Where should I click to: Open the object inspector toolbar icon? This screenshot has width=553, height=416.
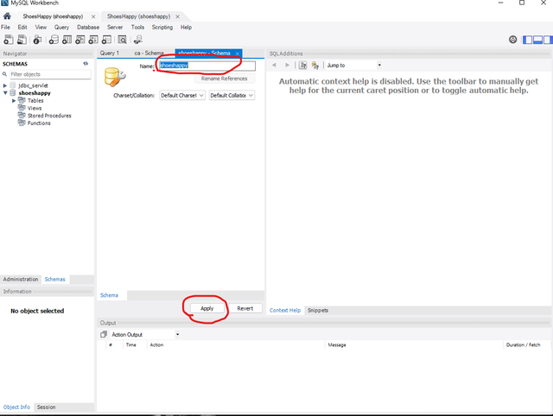click(37, 40)
